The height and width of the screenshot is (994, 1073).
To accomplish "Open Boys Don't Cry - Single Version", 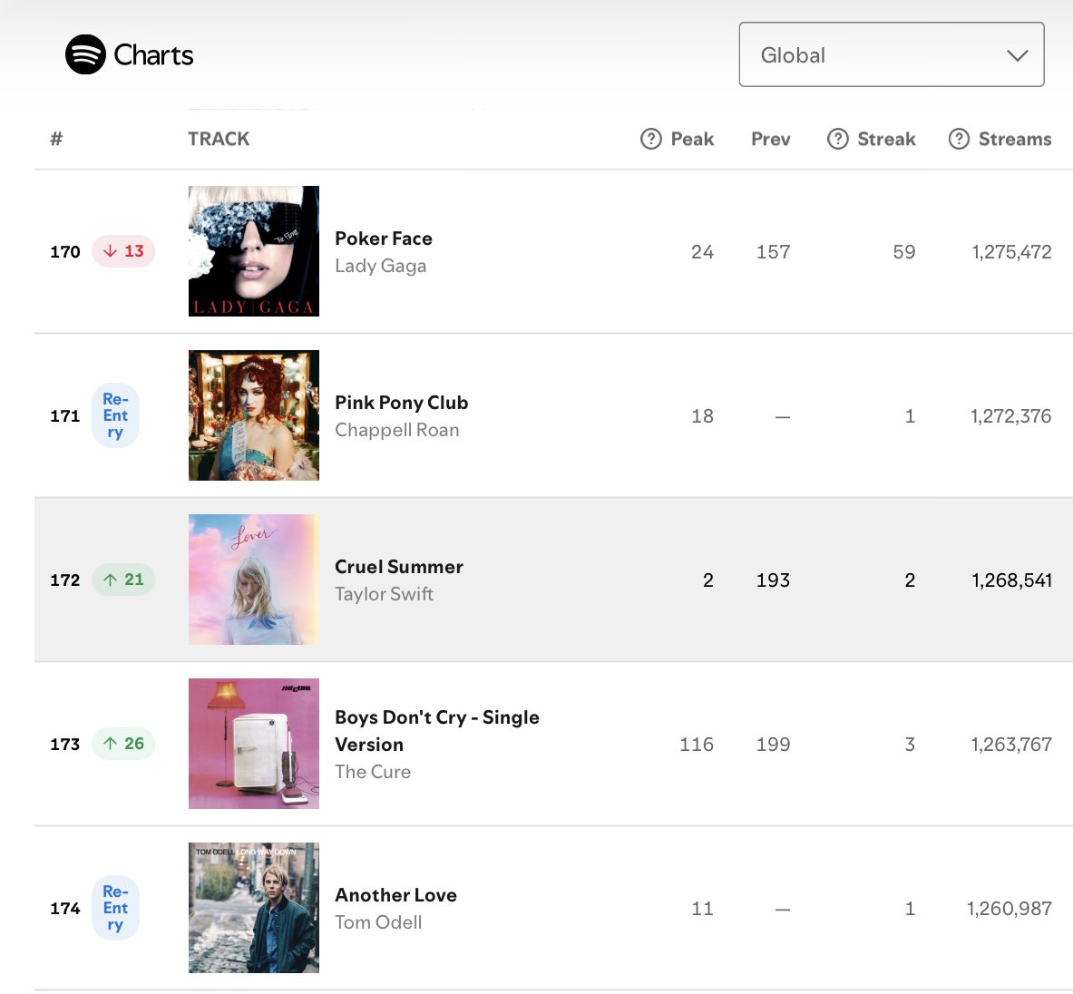I will [436, 731].
